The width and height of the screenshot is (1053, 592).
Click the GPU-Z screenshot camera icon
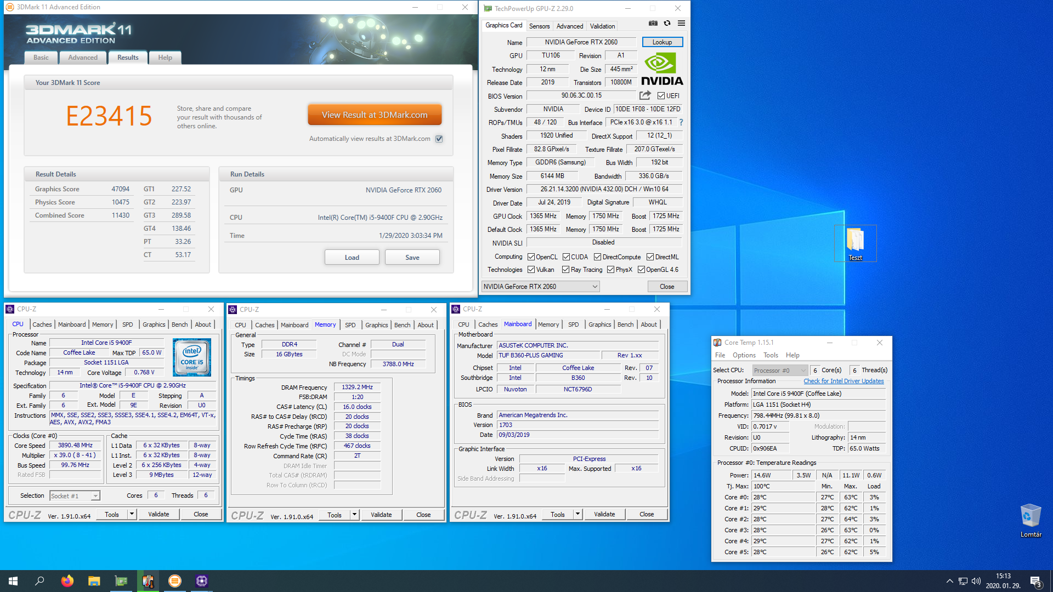coord(653,23)
